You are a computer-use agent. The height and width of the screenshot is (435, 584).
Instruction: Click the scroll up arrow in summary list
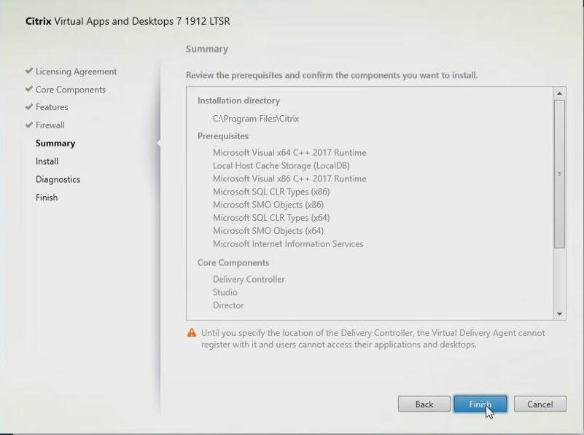[559, 93]
